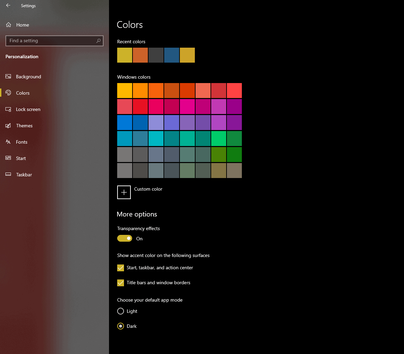
Task: Click in the Find a setting box
Action: click(x=55, y=41)
